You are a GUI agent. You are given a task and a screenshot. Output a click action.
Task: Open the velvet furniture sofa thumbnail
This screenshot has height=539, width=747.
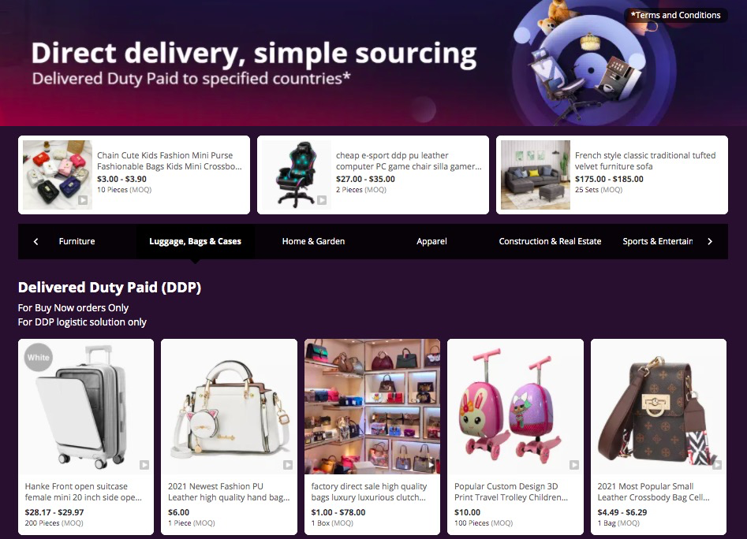pyautogui.click(x=536, y=175)
